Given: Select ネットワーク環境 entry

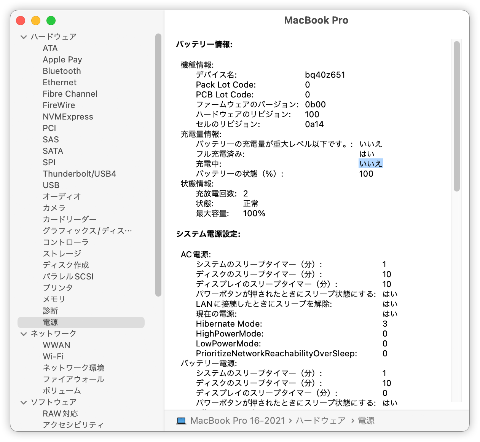Looking at the screenshot, I should (x=73, y=368).
